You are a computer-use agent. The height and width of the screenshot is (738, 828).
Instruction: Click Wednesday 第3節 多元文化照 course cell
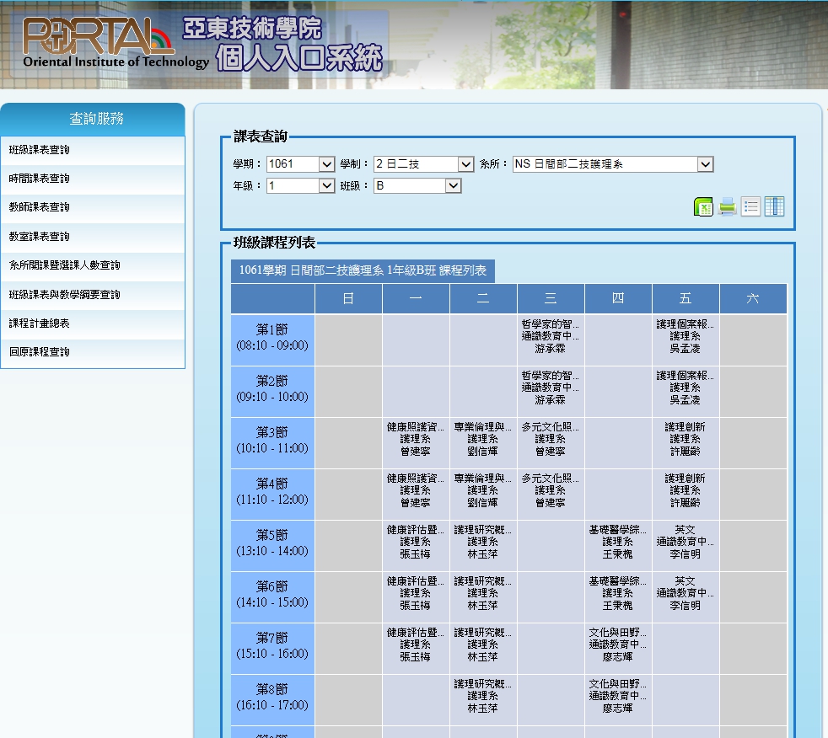(x=551, y=442)
